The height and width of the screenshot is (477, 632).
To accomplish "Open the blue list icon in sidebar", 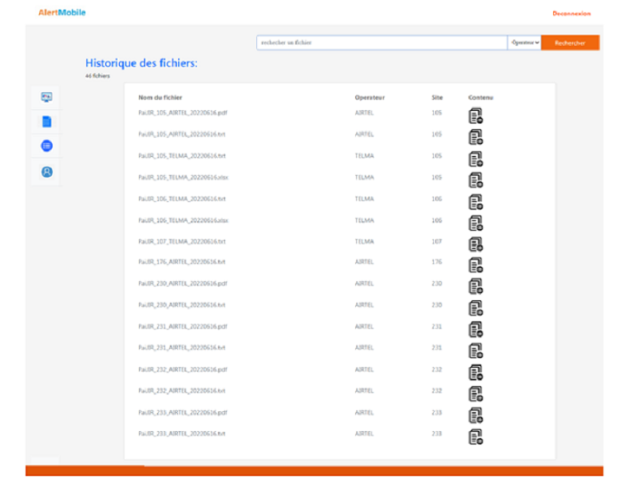I will [47, 147].
